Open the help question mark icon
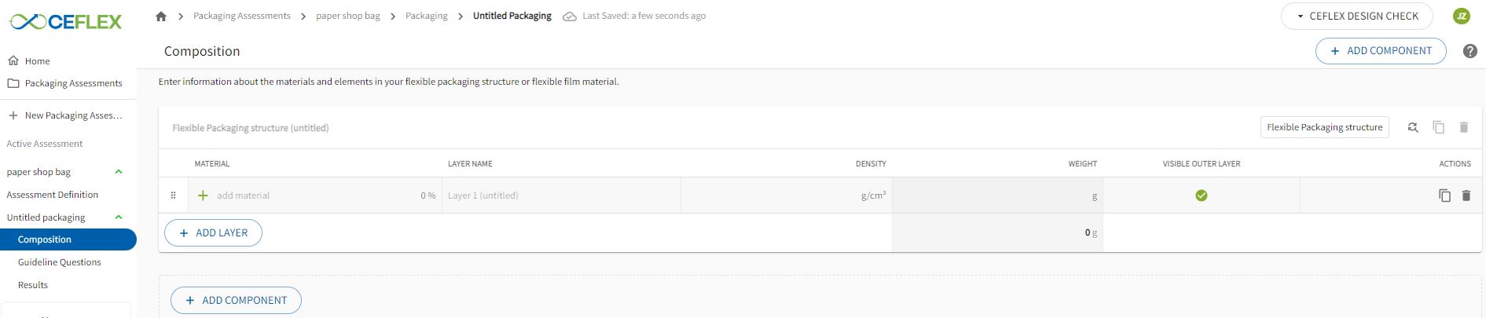Image resolution: width=1486 pixels, height=318 pixels. (x=1469, y=51)
